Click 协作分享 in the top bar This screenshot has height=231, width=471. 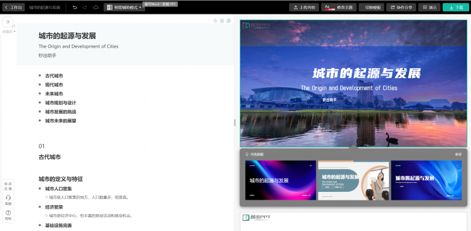401,7
